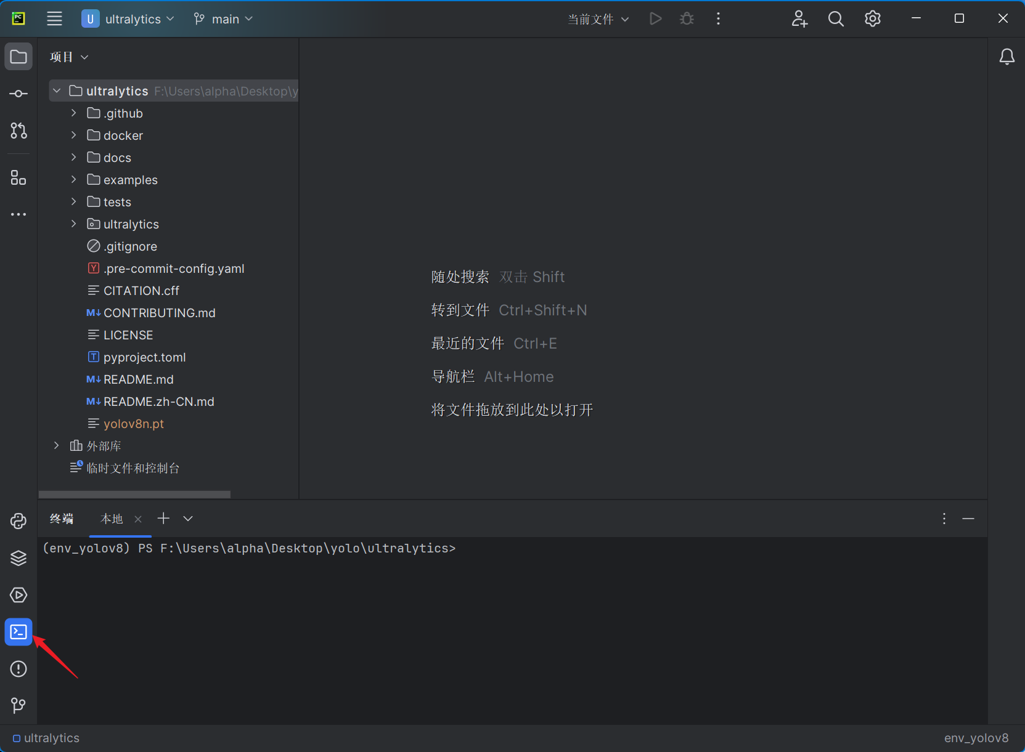Image resolution: width=1025 pixels, height=752 pixels.
Task: Open the main branch dropdown
Action: pyautogui.click(x=223, y=19)
